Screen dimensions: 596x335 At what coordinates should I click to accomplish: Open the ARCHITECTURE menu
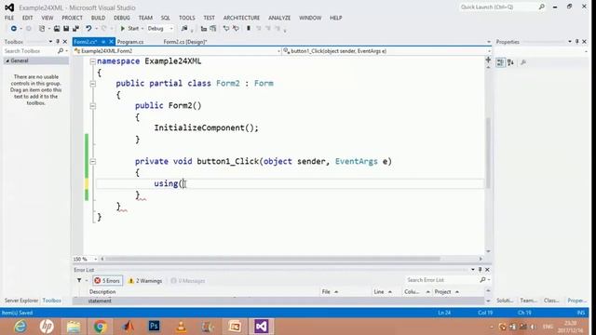241,18
